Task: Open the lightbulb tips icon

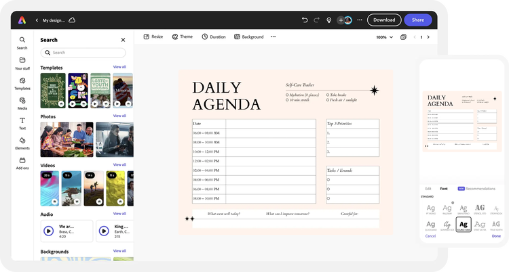Action: tap(329, 20)
